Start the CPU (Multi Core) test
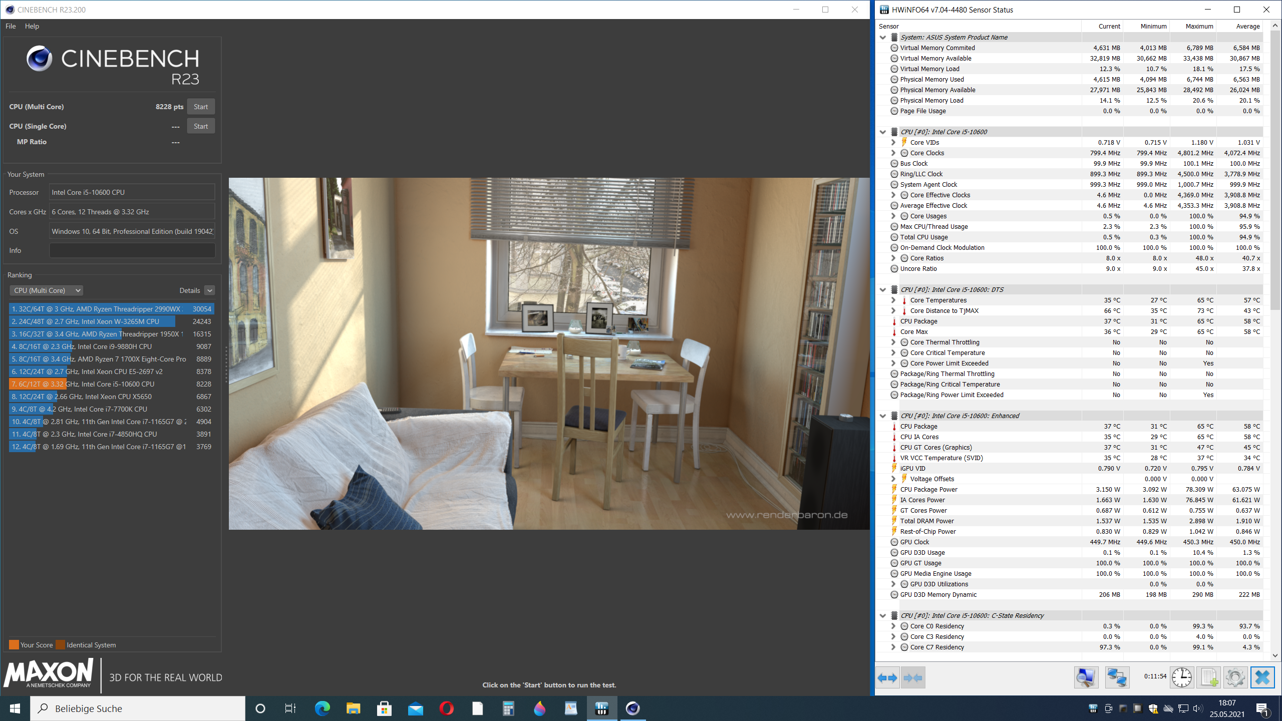The height and width of the screenshot is (721, 1282). coord(201,107)
